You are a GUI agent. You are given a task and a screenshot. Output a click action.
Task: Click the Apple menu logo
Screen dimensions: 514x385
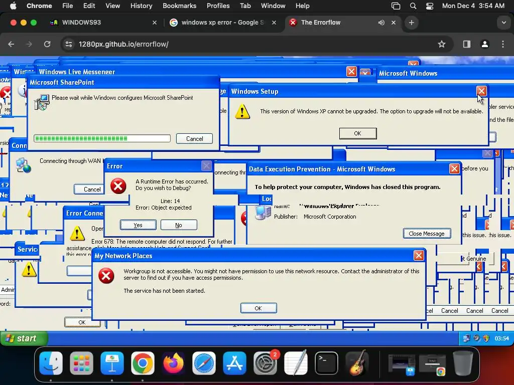[x=13, y=6]
